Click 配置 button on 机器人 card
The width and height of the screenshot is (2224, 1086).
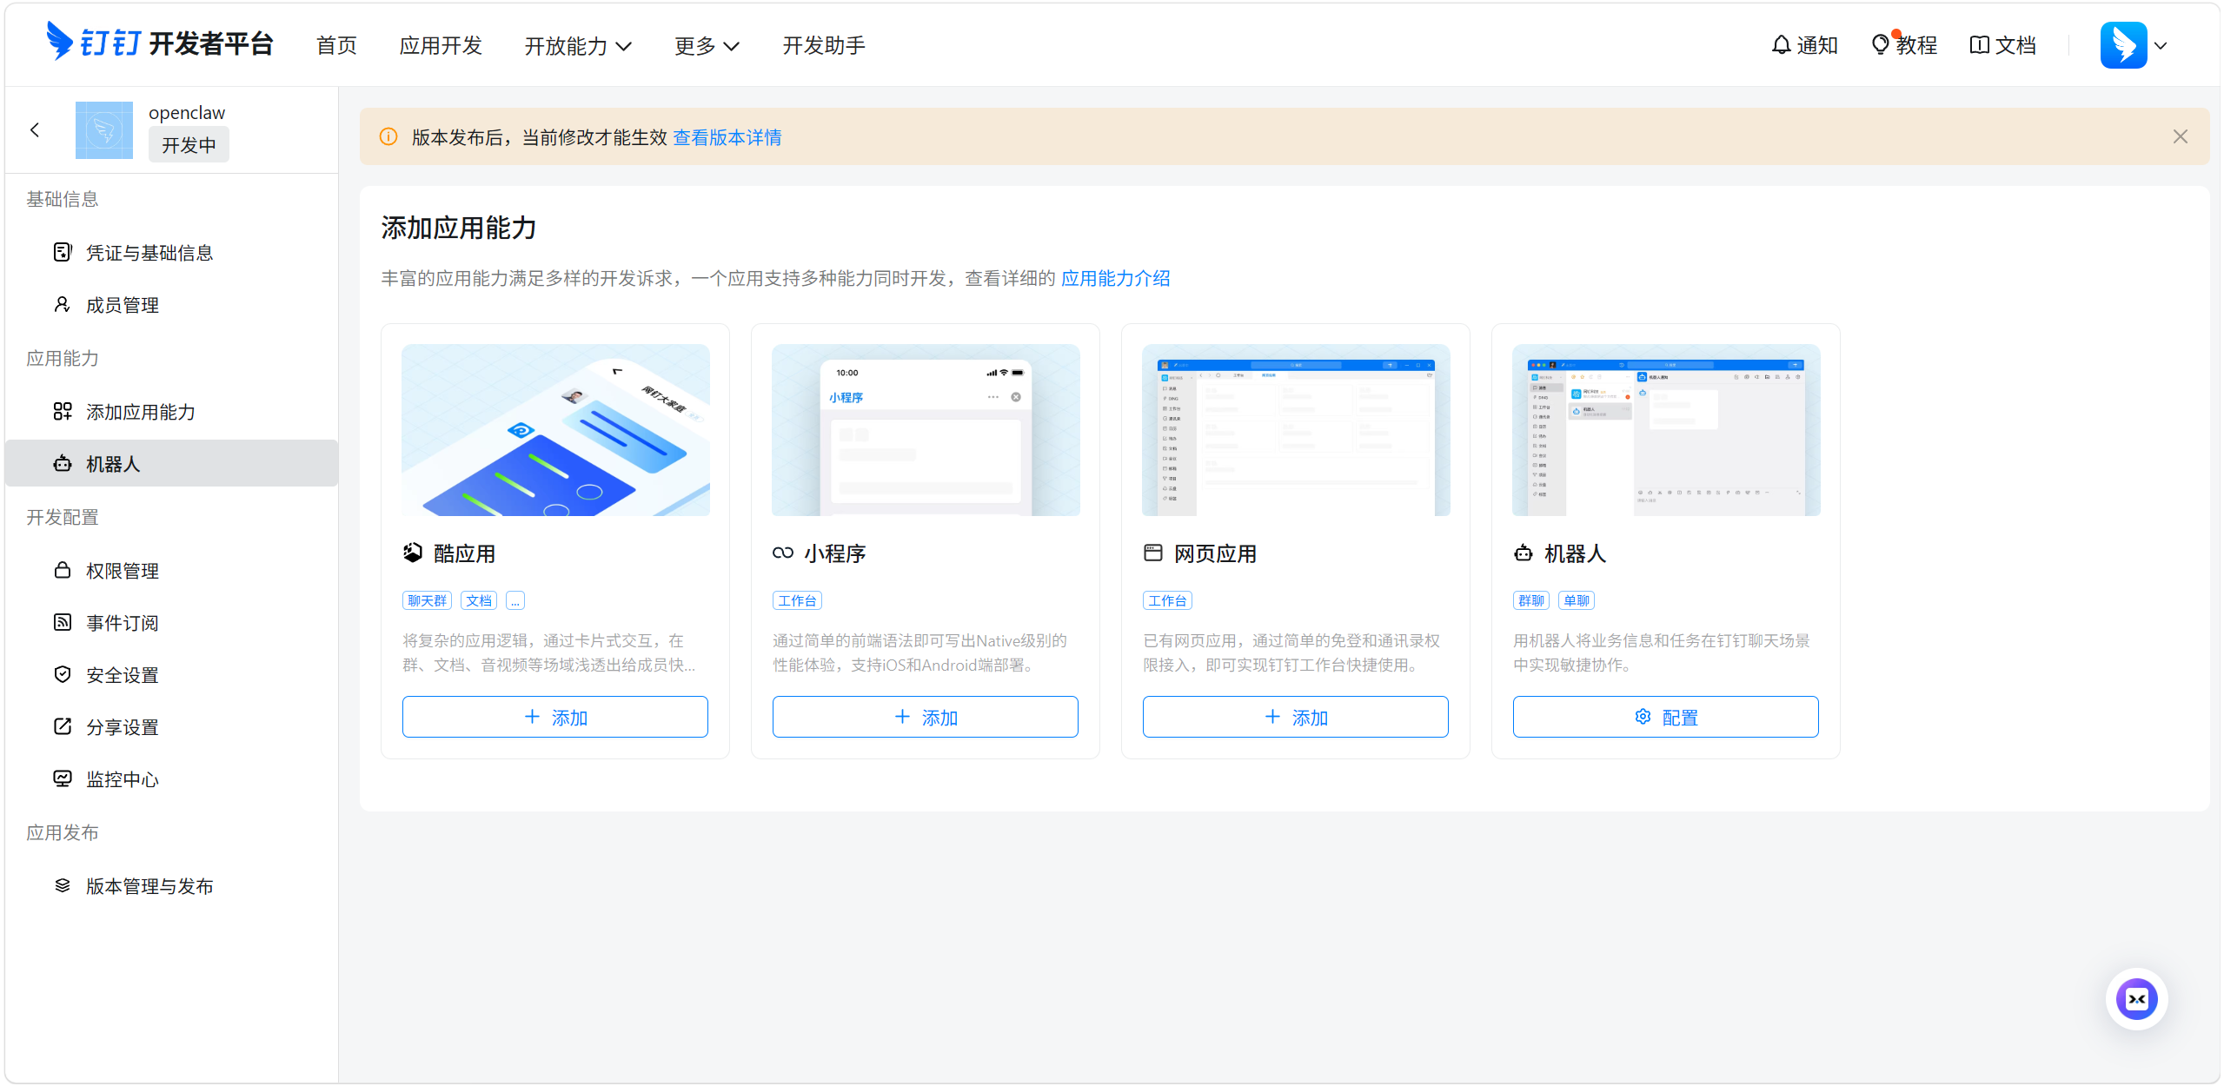pyautogui.click(x=1665, y=717)
